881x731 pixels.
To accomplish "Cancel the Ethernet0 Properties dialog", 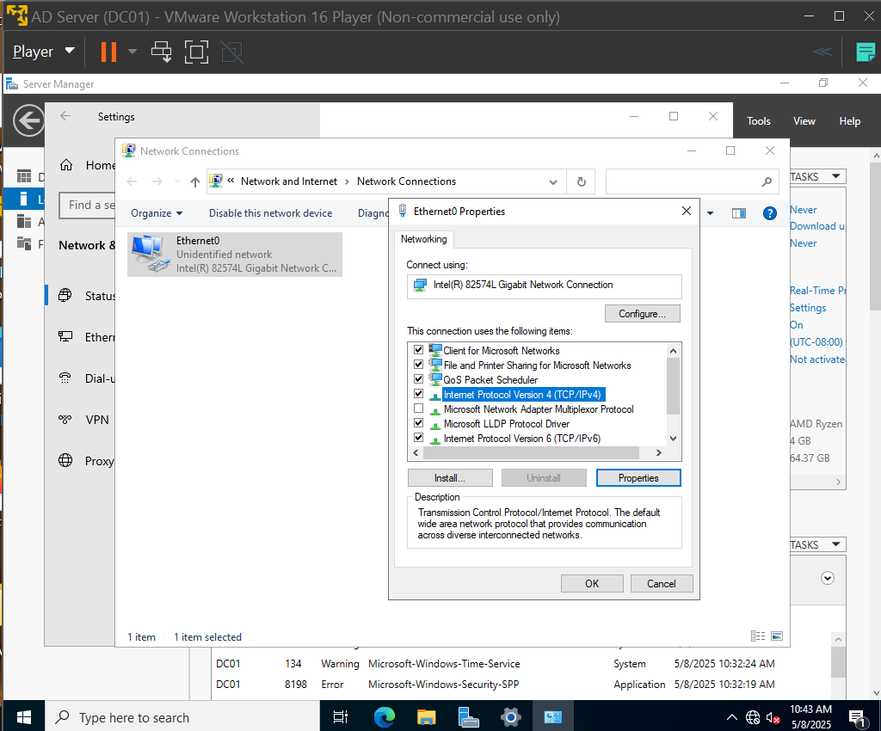I will tap(662, 583).
